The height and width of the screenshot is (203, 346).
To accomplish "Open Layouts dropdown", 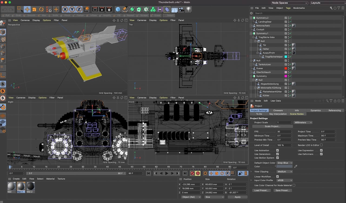I will (328, 3).
